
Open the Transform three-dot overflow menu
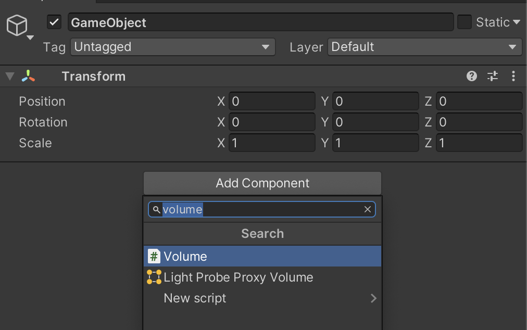tap(513, 76)
